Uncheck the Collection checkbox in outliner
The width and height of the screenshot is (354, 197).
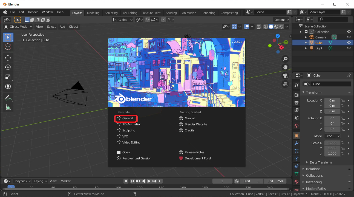coord(306,32)
